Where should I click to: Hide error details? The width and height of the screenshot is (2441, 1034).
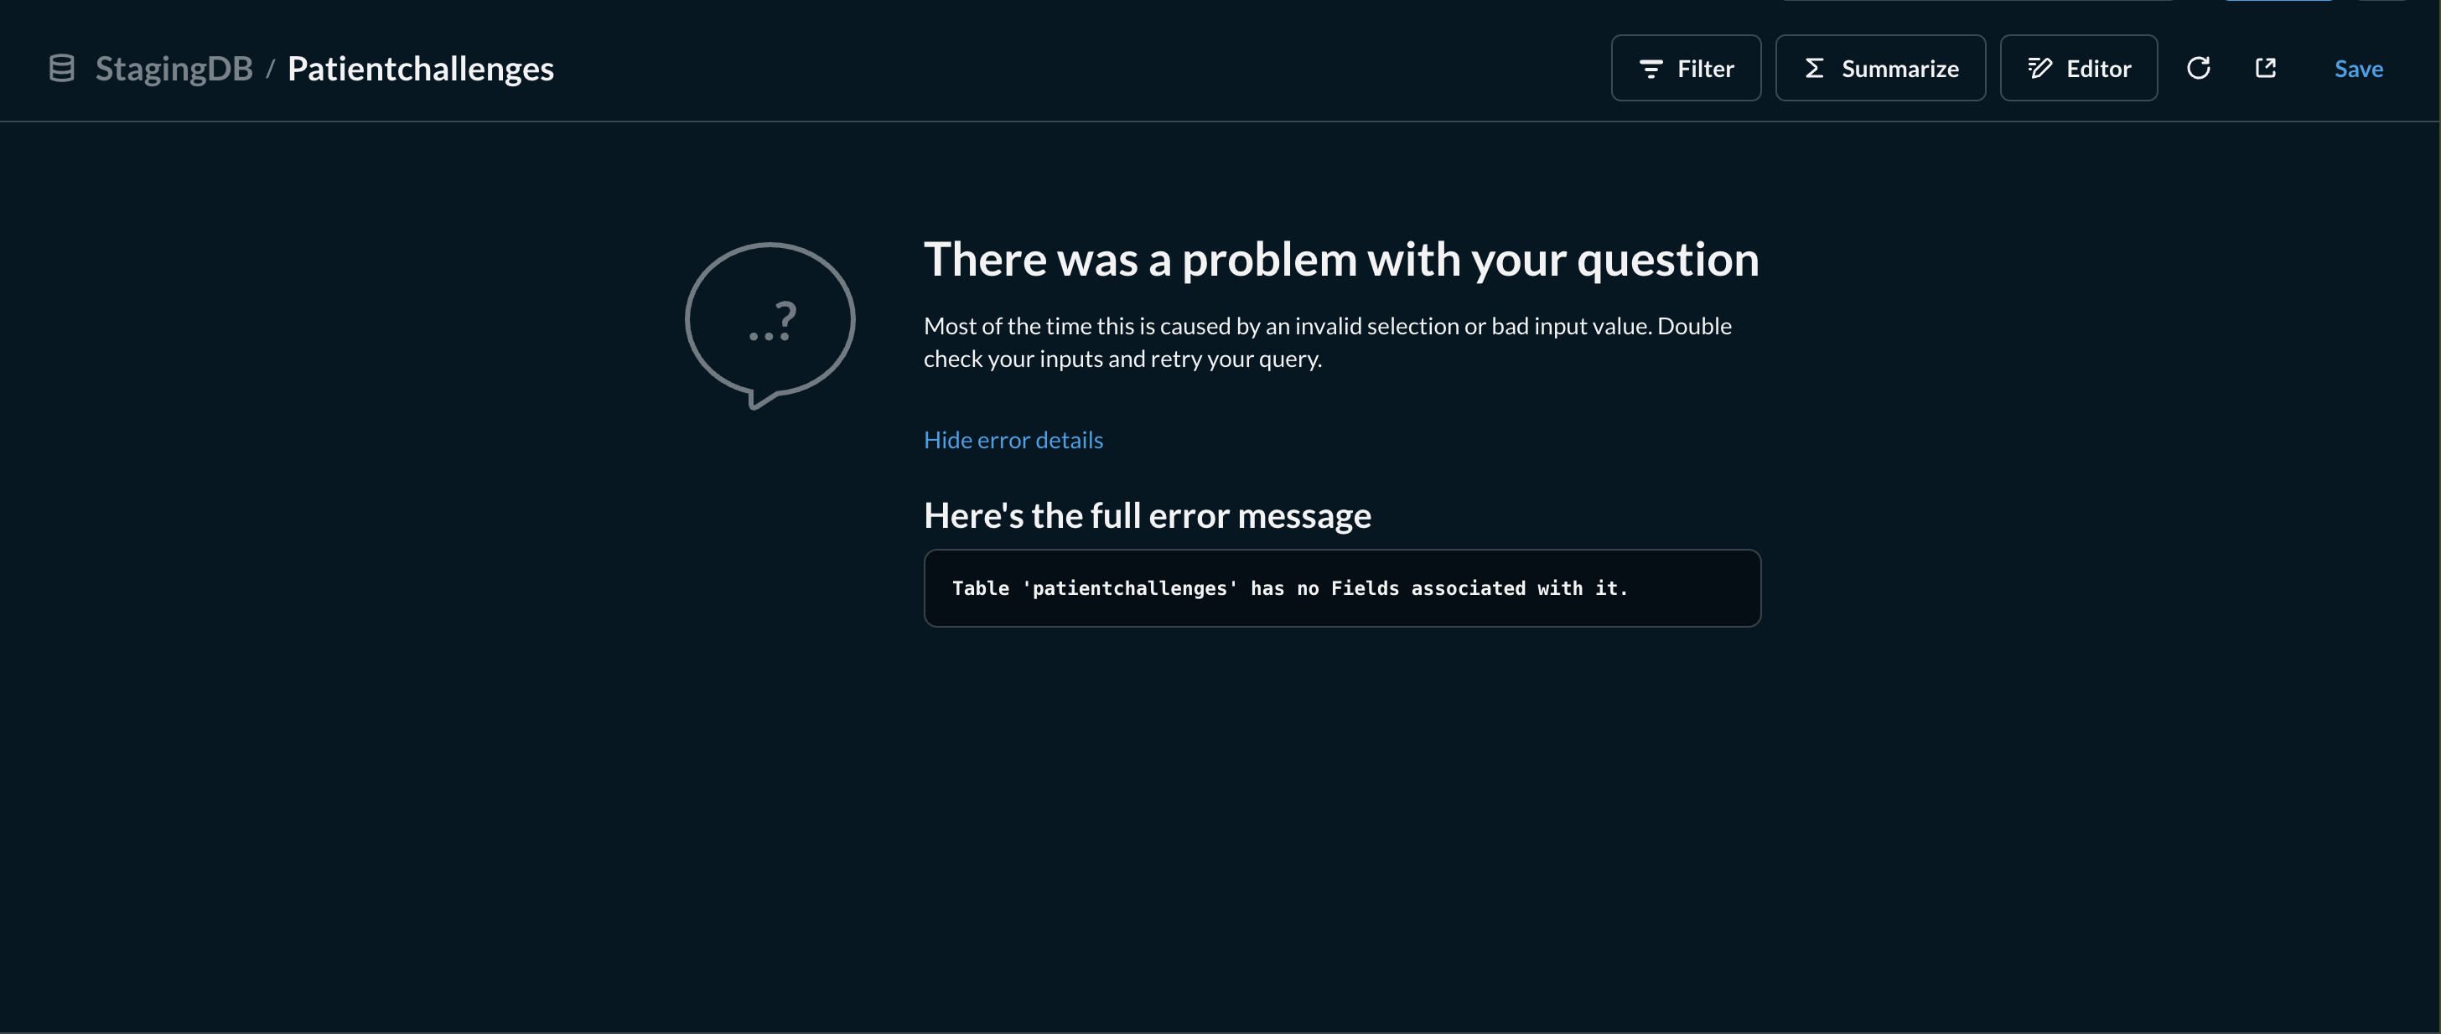(1013, 439)
